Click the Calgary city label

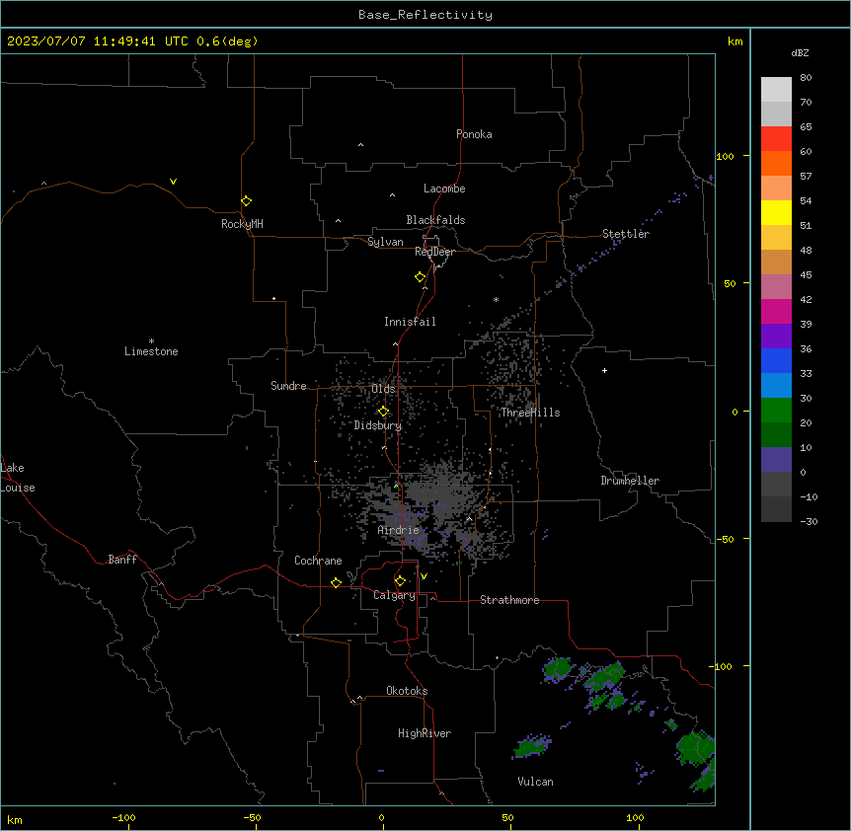coord(394,595)
